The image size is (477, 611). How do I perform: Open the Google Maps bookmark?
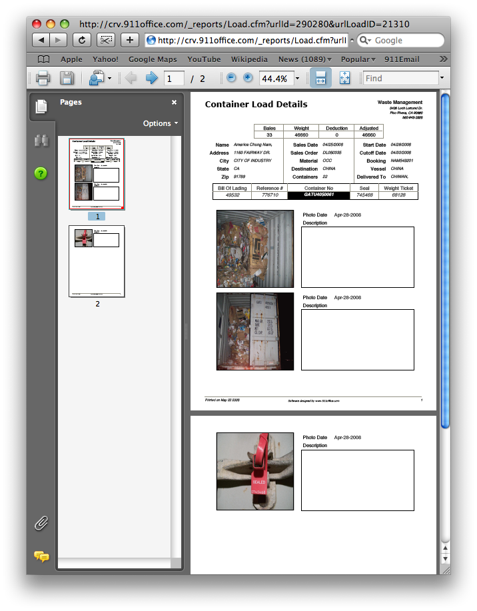(x=153, y=59)
